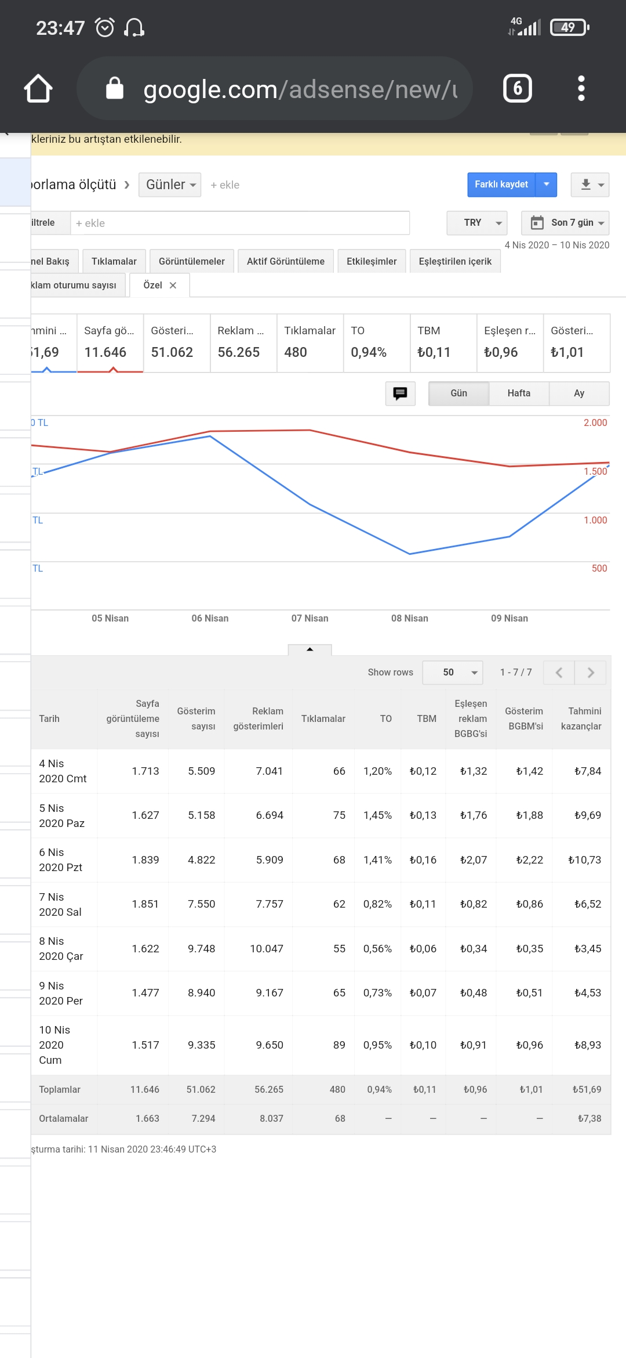Expand the Farklı kaydet arrow dropdown
626x1358 pixels.
[546, 185]
